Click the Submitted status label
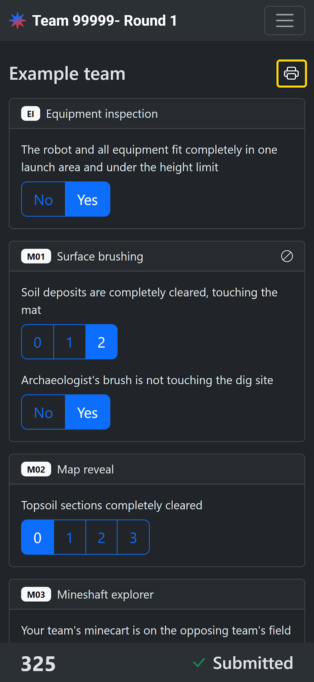314x682 pixels. 253,663
